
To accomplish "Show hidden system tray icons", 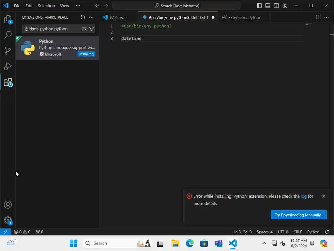I will [264, 243].
